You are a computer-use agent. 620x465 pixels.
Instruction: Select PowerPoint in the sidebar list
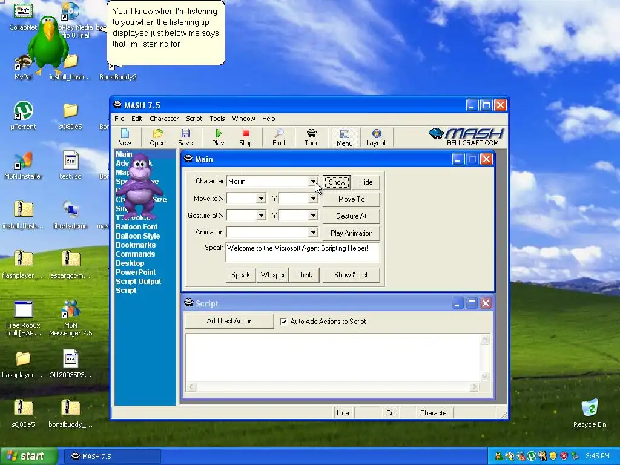click(x=136, y=272)
